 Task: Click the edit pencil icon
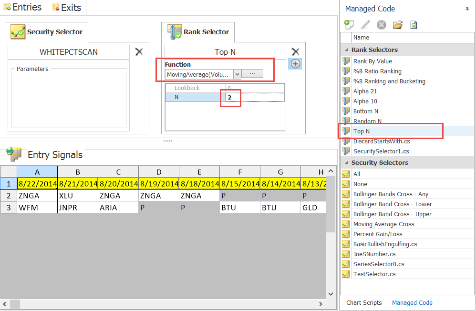click(x=365, y=25)
